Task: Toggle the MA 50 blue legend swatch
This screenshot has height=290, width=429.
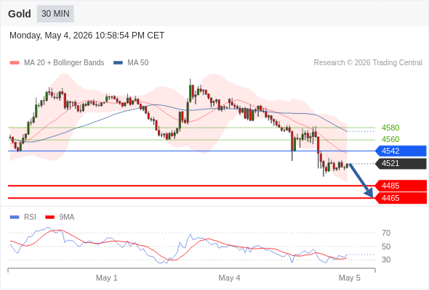Action: pyautogui.click(x=118, y=63)
